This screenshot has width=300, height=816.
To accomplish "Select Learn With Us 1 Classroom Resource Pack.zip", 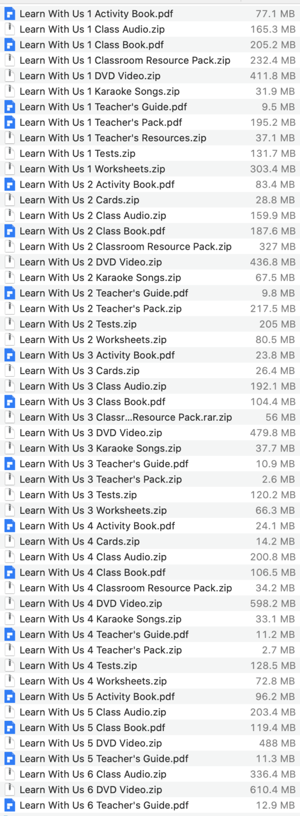I will click(x=150, y=61).
